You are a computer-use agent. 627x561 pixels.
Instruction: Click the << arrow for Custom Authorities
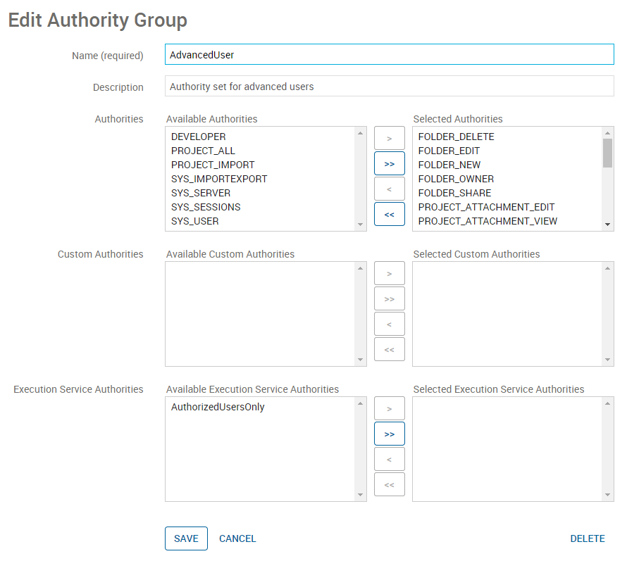point(389,349)
